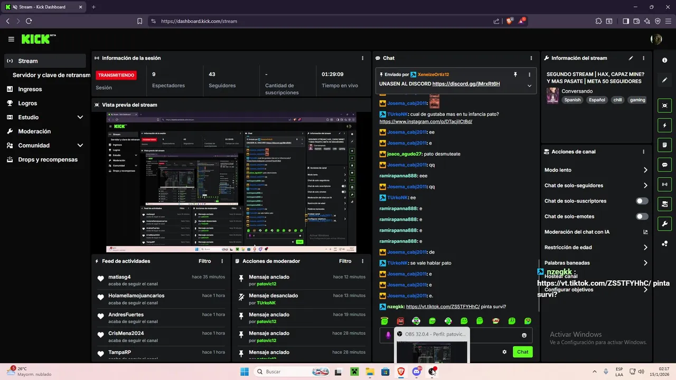The width and height of the screenshot is (676, 380).
Task: Toggle the lightning activity feed icon in right sidebar
Action: point(664,126)
